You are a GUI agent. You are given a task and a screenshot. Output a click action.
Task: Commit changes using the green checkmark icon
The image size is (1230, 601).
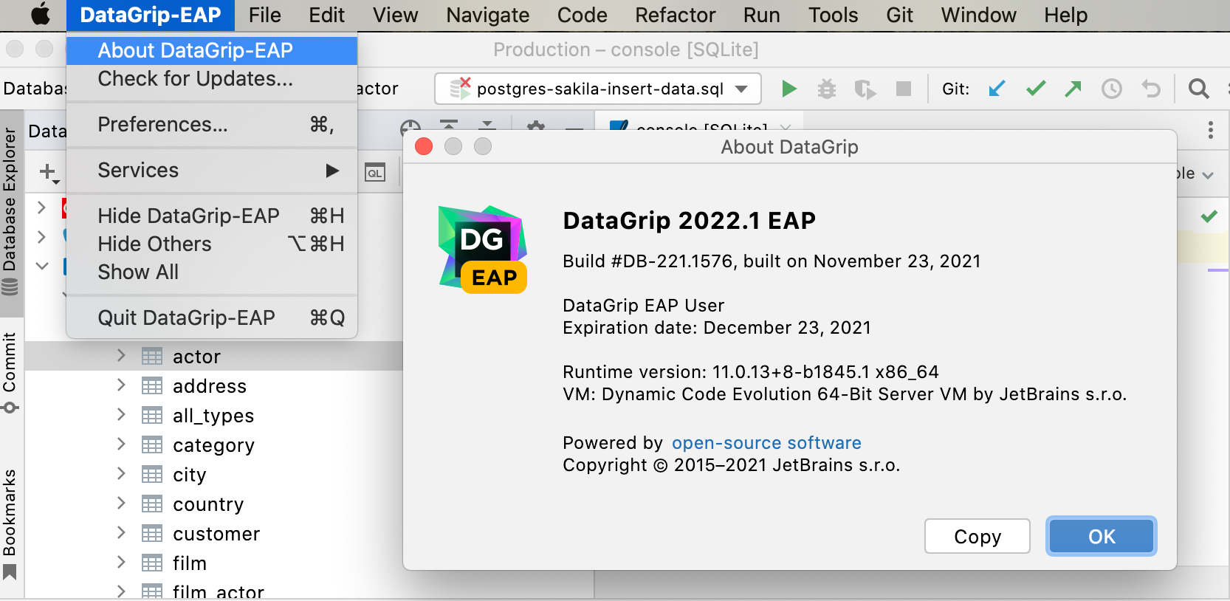1036,89
